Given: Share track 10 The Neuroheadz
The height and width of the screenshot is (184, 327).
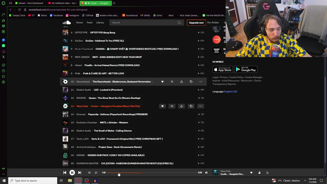Looking at the screenshot, I should click(181, 82).
